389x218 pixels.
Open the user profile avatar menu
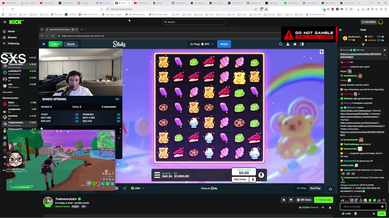click(380, 22)
